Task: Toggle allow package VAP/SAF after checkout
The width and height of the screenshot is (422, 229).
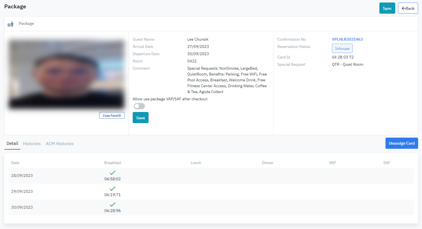Action: coord(139,106)
